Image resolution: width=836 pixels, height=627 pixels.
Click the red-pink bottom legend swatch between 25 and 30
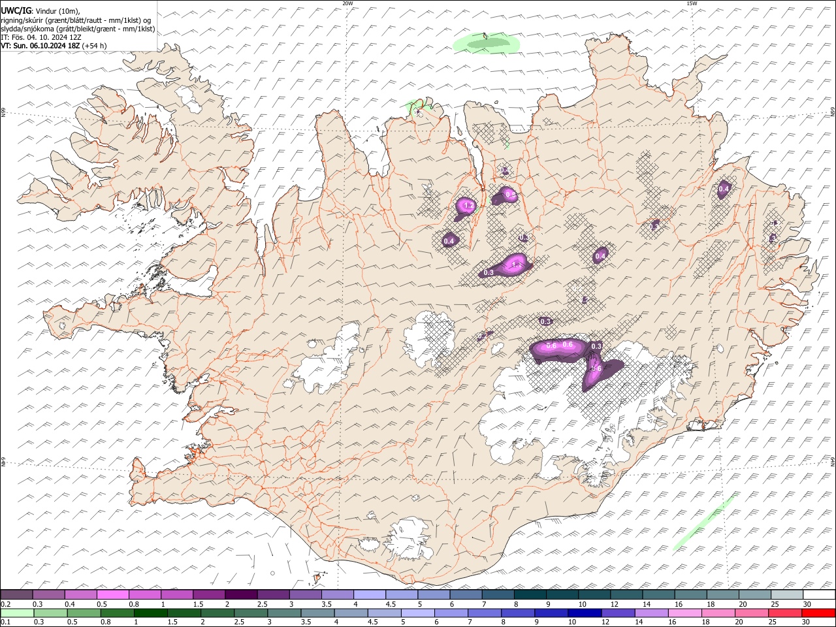tap(784, 613)
